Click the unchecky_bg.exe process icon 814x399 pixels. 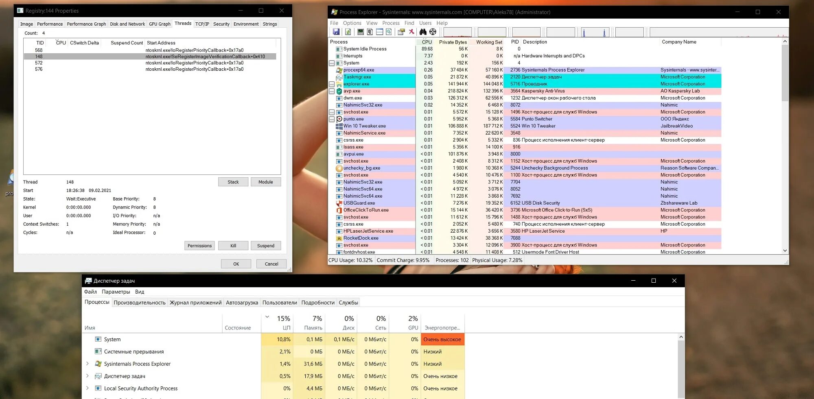coord(339,168)
